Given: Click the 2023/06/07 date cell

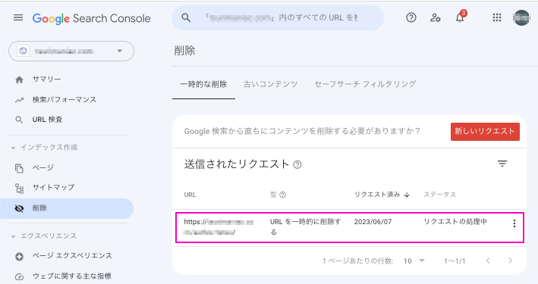Looking at the screenshot, I should coord(373,222).
